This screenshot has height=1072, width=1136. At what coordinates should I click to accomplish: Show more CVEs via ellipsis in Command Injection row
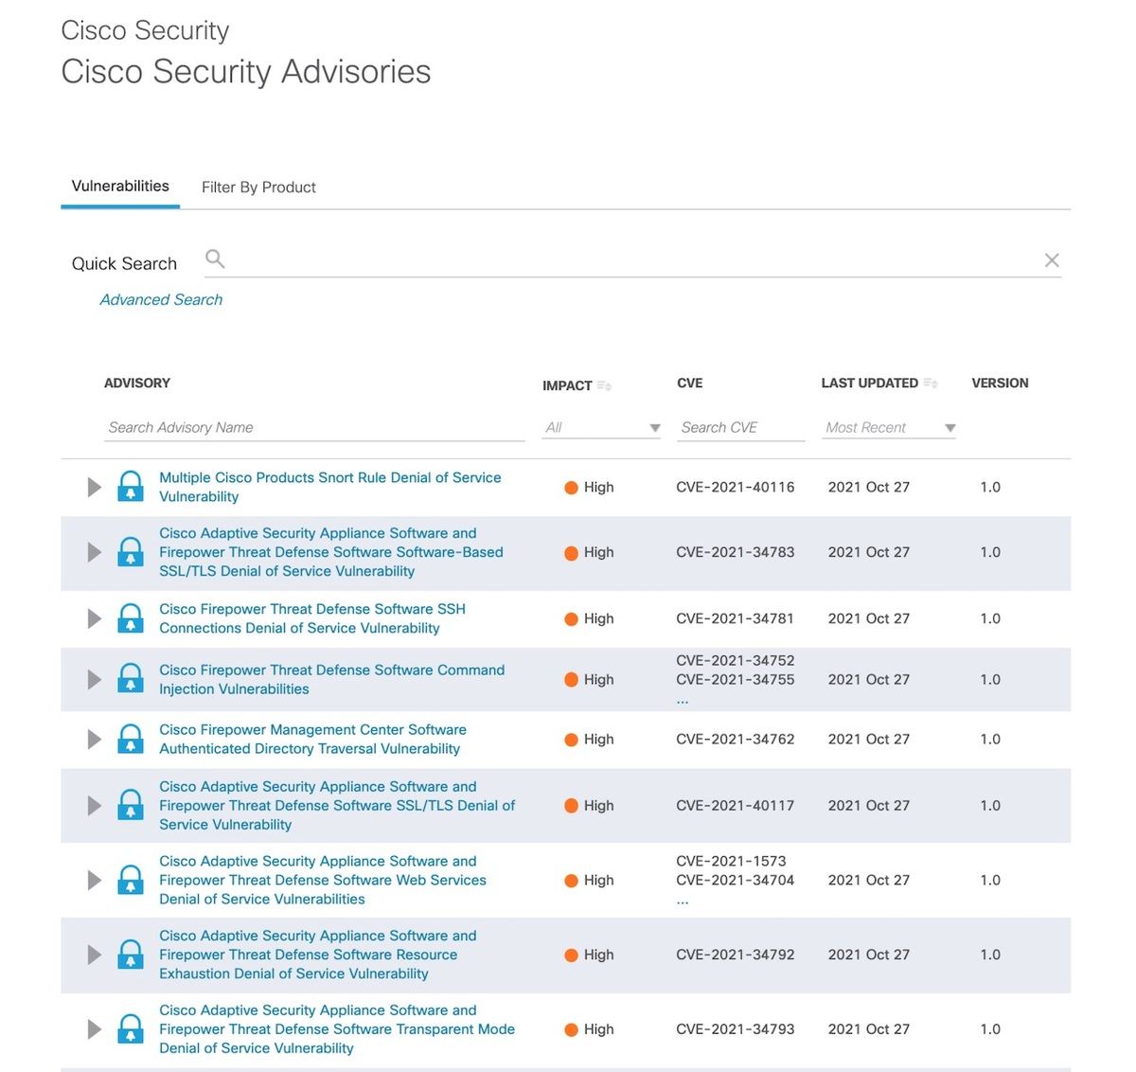(x=683, y=699)
